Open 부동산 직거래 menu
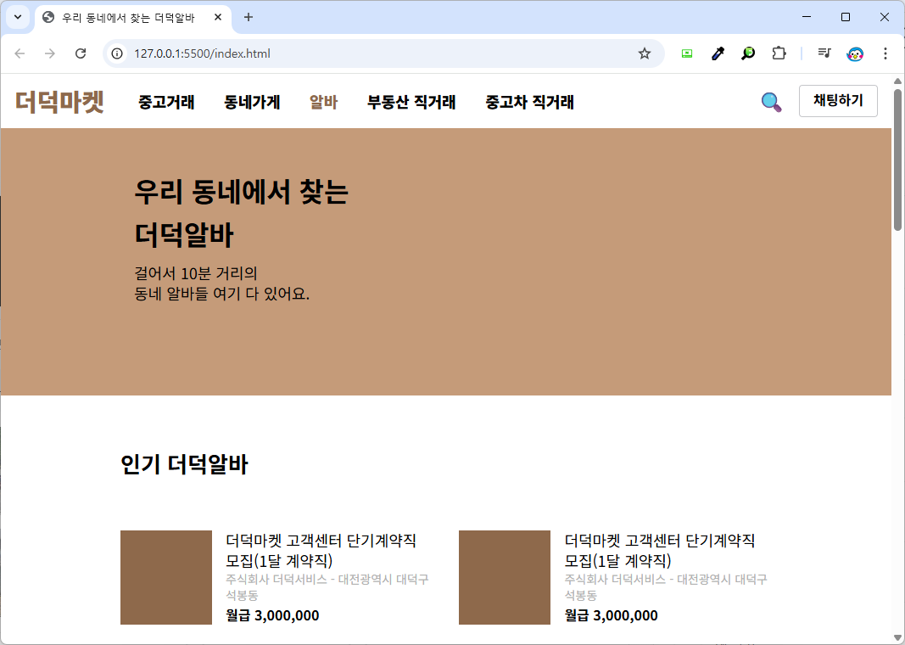 tap(411, 102)
